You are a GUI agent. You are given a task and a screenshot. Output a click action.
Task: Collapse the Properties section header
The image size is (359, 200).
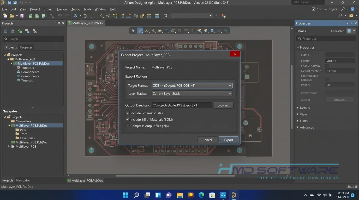307,48
